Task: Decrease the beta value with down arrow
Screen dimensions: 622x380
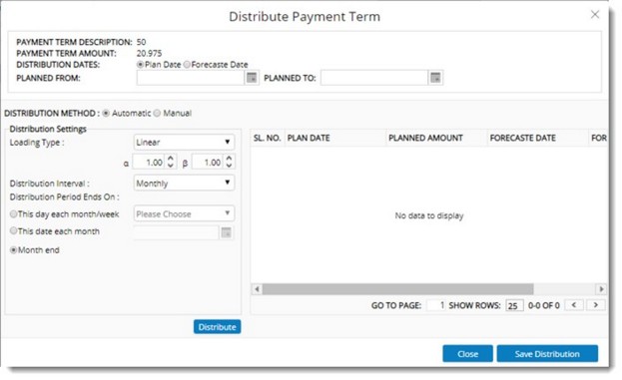Action: 229,166
